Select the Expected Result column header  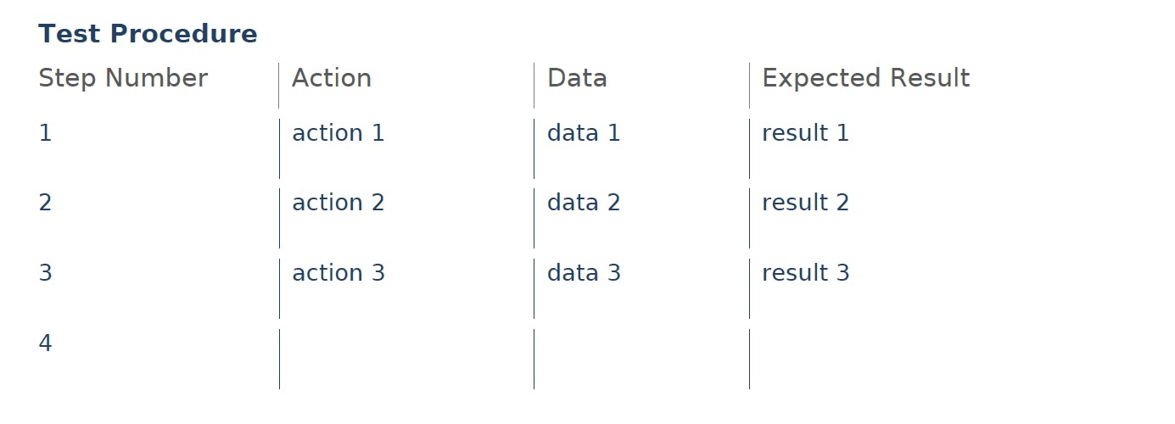pyautogui.click(x=865, y=79)
